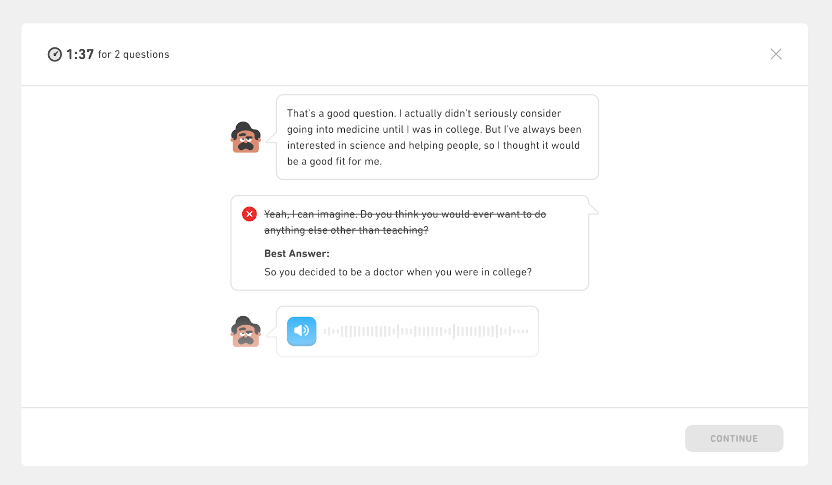
Task: Click the "Best Answer:" heading
Action: 297,253
